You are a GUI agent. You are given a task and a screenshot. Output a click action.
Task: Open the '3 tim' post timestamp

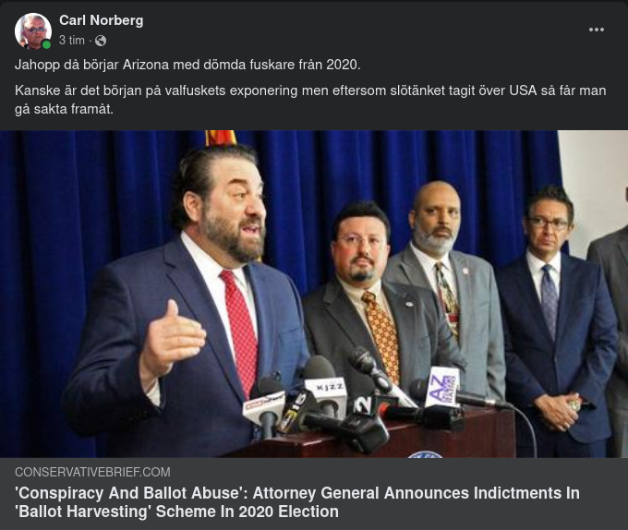point(72,41)
